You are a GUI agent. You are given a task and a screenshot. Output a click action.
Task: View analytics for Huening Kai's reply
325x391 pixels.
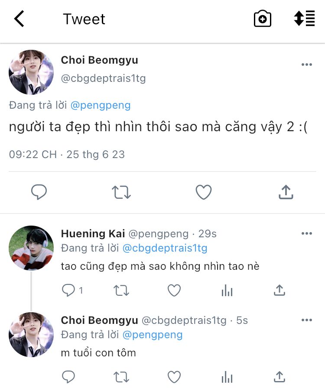[227, 291]
